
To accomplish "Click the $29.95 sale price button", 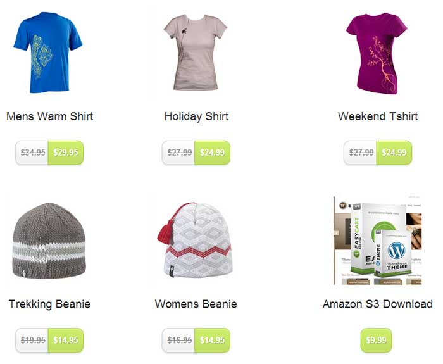I will pyautogui.click(x=66, y=153).
